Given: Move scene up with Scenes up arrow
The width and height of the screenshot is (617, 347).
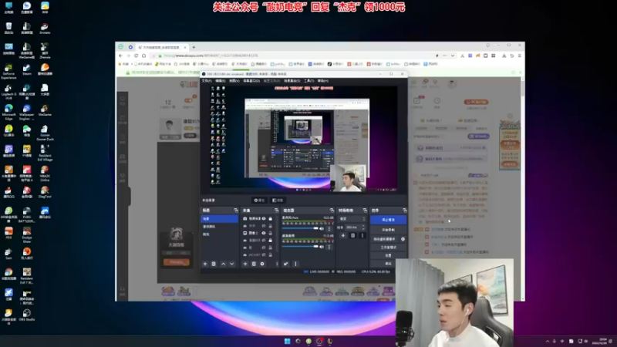Looking at the screenshot, I should 223,264.
